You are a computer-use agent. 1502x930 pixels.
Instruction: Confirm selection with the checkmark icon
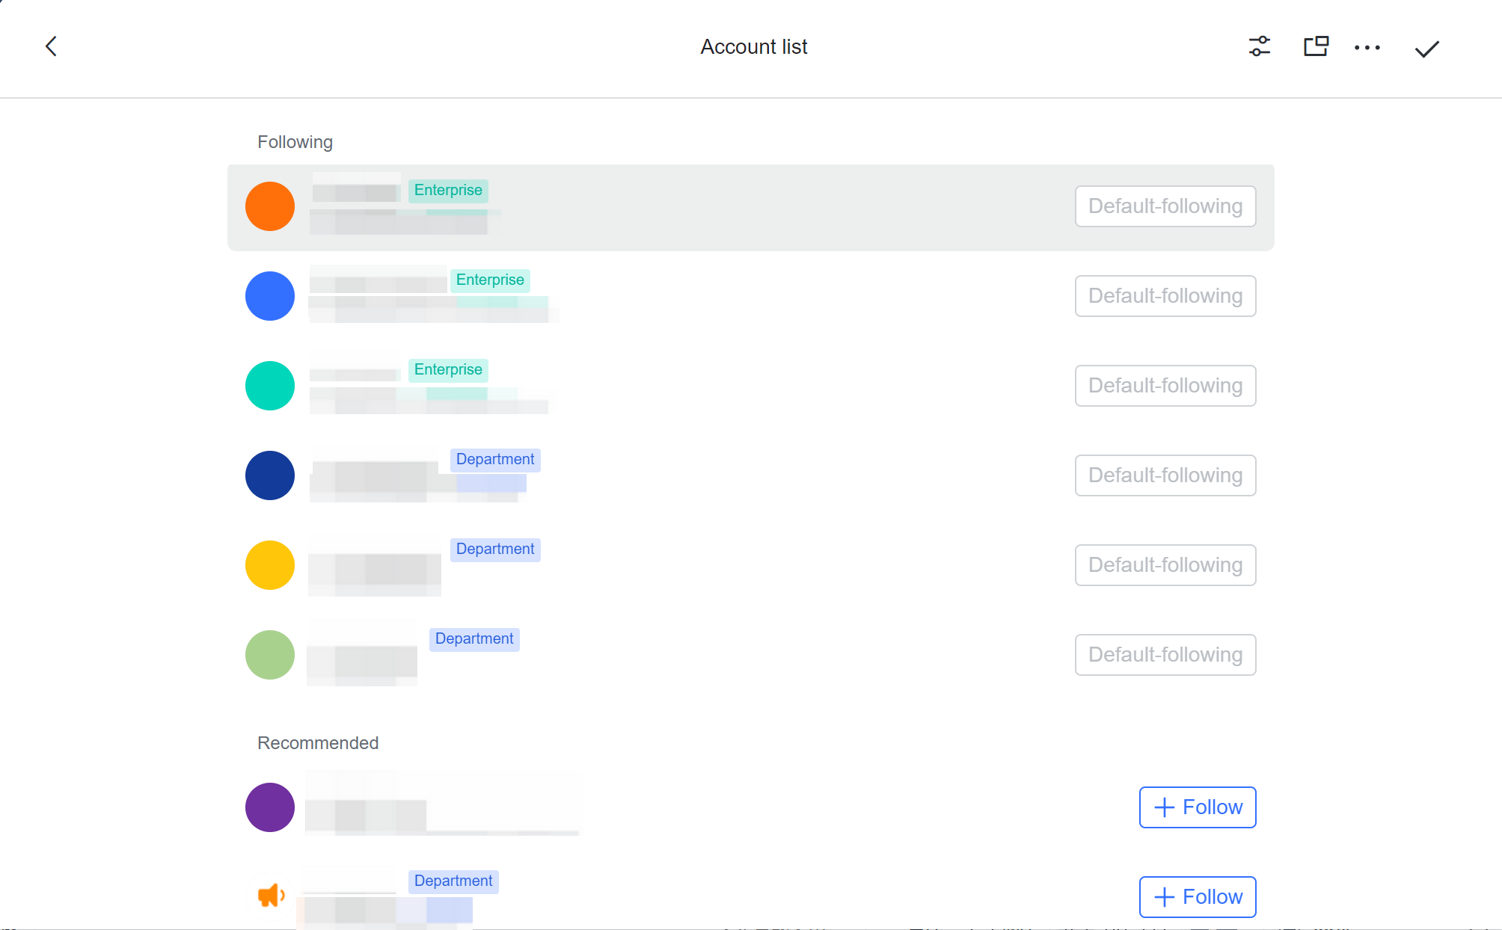pyautogui.click(x=1426, y=47)
